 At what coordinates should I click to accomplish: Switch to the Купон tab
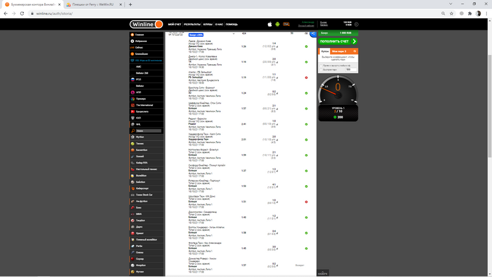tap(325, 51)
